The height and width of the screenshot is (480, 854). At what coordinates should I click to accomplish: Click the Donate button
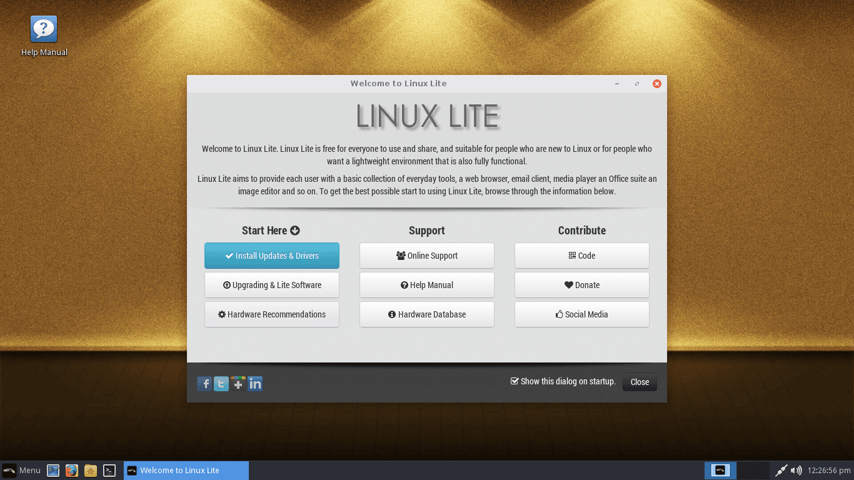coord(582,285)
